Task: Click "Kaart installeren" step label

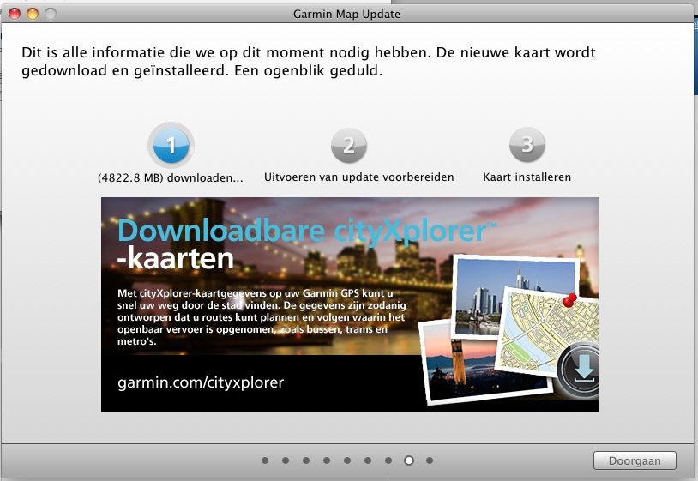Action: 527,177
